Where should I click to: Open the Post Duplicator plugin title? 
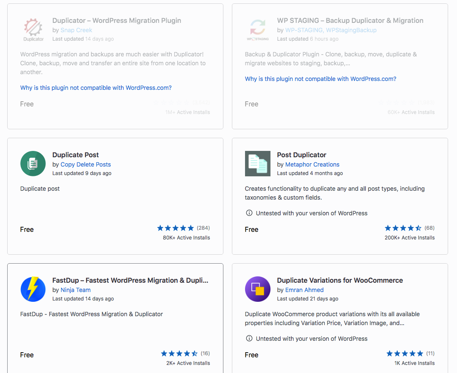[302, 155]
